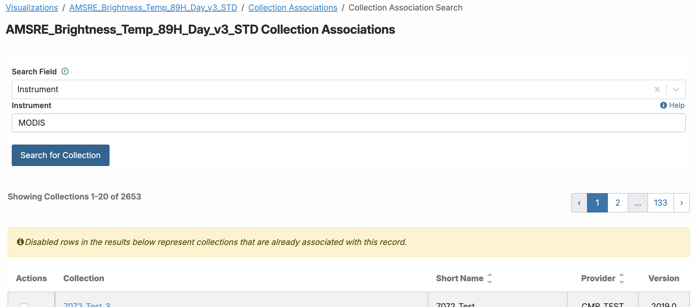Screen dimensions: 696x307
Task: Click next page arrow in pagination
Action: [x=681, y=203]
